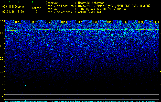This screenshot has height=102, width=161.
Task: Select the file name 0701101850.png
Action: tap(13, 7)
